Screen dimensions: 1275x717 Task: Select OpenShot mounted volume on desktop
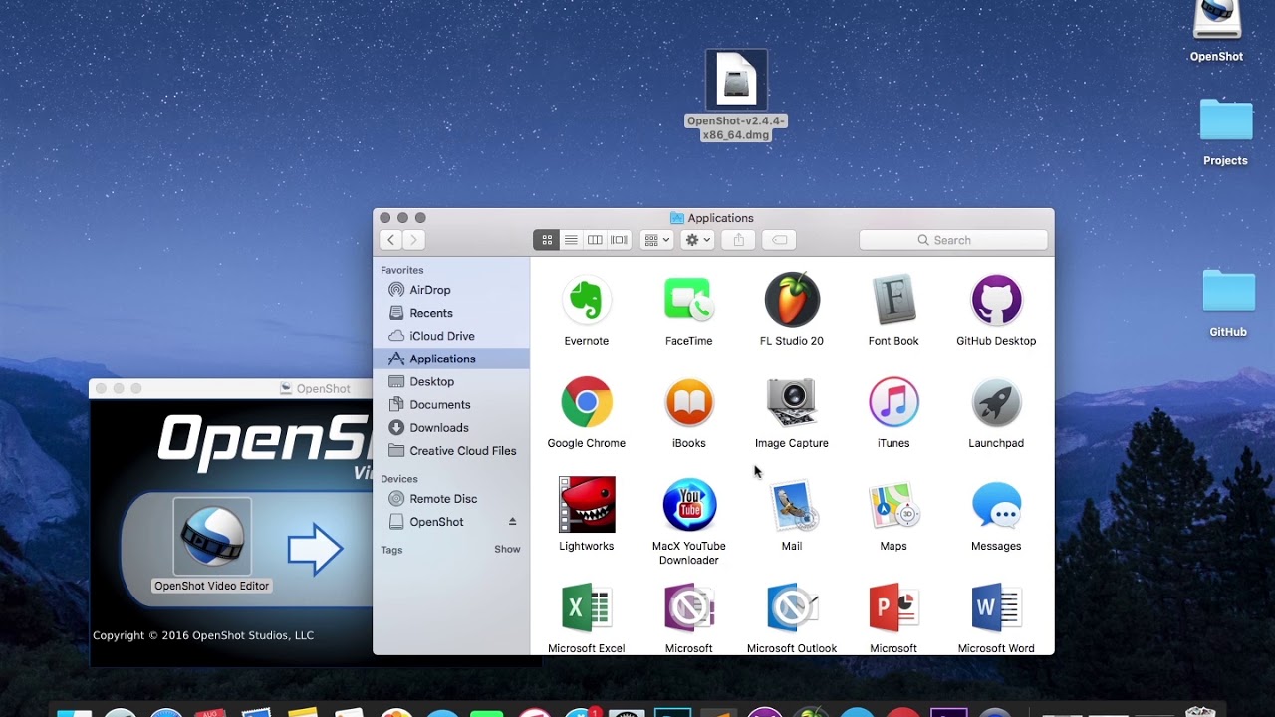[1216, 21]
